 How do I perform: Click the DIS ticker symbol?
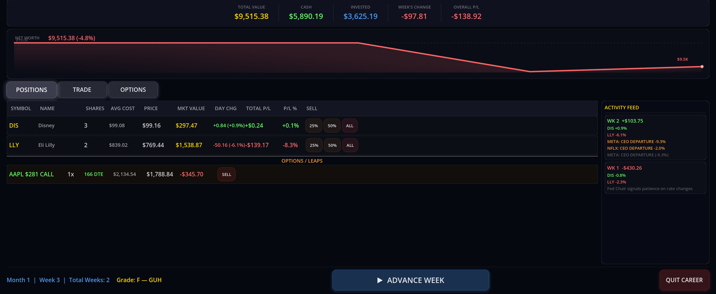(x=14, y=126)
